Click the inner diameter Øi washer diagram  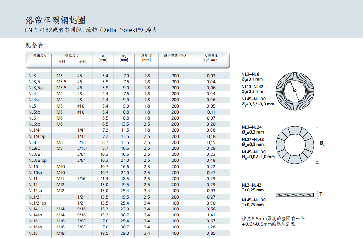coord(295,91)
